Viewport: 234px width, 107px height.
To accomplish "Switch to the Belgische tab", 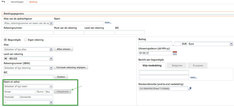I will tap(177, 66).
